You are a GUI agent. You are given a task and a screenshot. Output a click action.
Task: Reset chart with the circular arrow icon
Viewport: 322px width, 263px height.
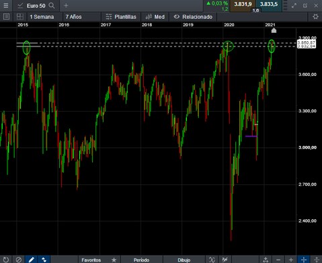[6, 260]
